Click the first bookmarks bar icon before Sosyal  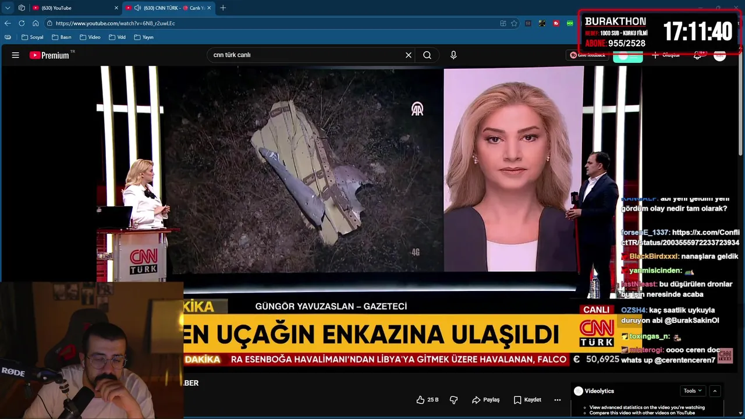(8, 37)
